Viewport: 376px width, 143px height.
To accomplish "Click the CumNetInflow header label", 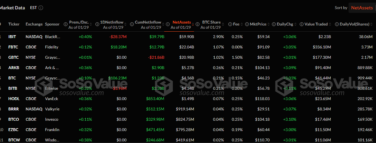I will pos(148,22).
